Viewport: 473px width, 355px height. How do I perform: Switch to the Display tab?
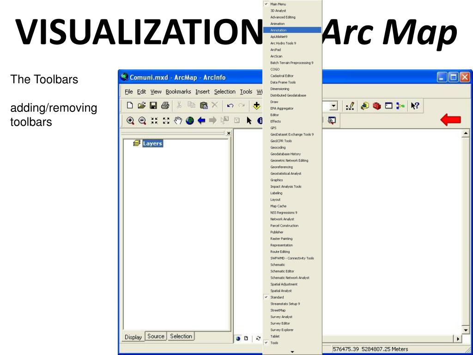(x=133, y=337)
